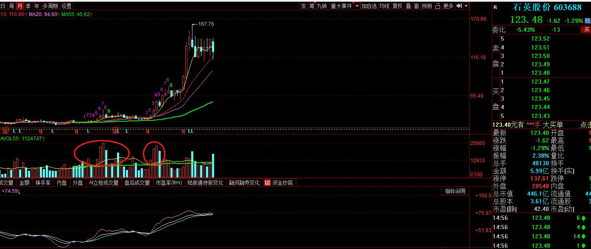Select the 资金抄底 indicator tab
This screenshot has width=591, height=249.
[x=282, y=183]
